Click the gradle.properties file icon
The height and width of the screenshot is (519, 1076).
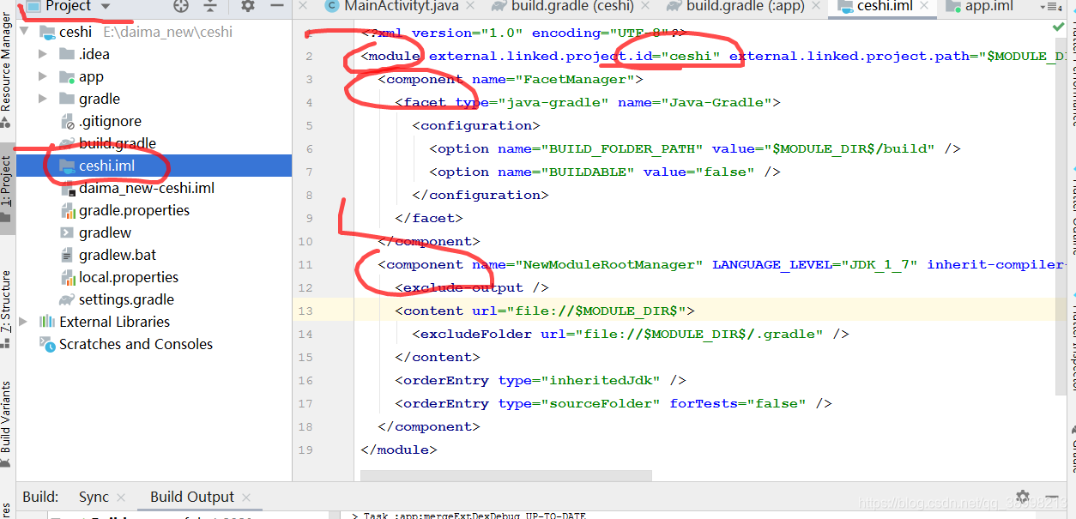pyautogui.click(x=67, y=210)
